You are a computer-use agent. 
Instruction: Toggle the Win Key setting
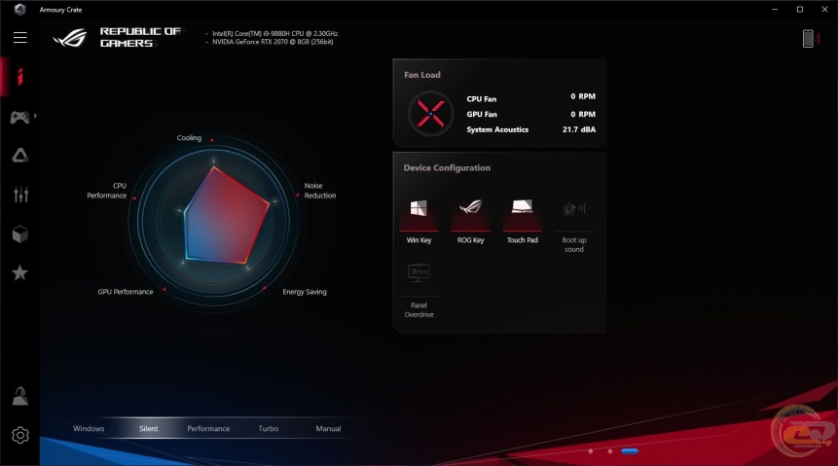coord(419,221)
